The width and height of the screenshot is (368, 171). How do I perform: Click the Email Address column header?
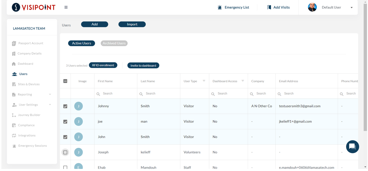click(x=288, y=81)
